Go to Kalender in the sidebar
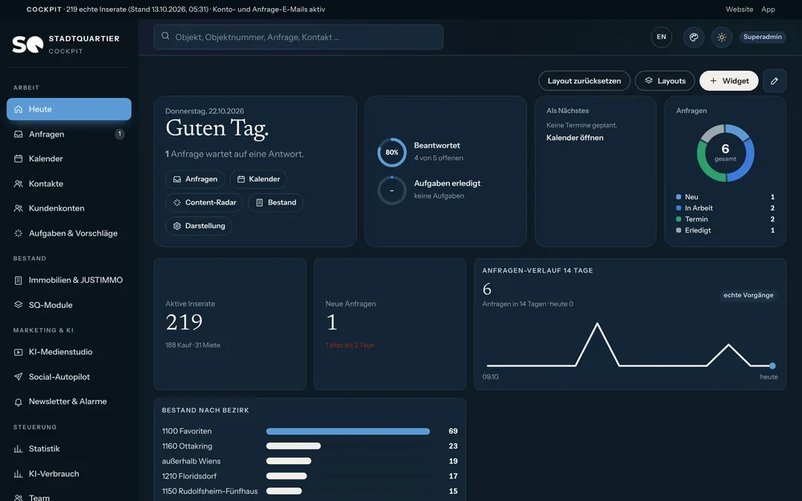This screenshot has height=501, width=802. (69, 159)
